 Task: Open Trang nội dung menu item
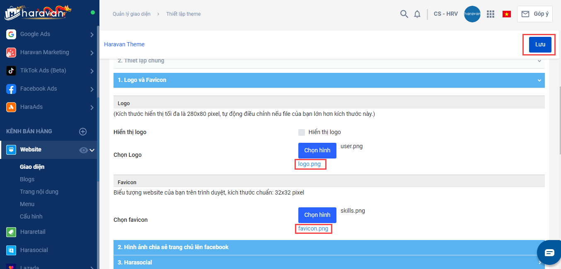39,192
